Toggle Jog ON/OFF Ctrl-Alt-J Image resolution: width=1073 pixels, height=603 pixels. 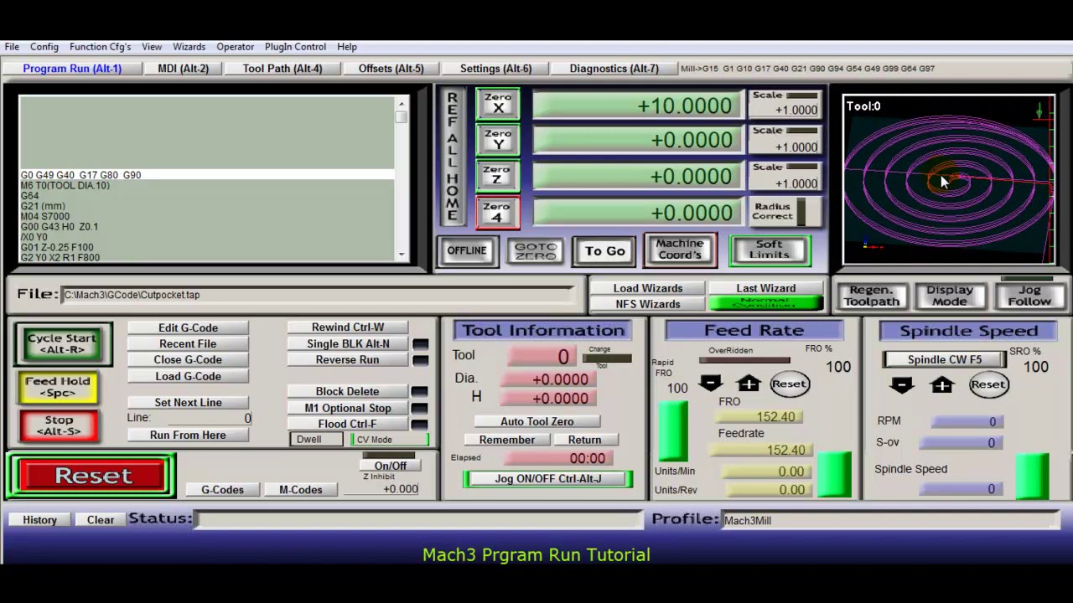point(548,478)
